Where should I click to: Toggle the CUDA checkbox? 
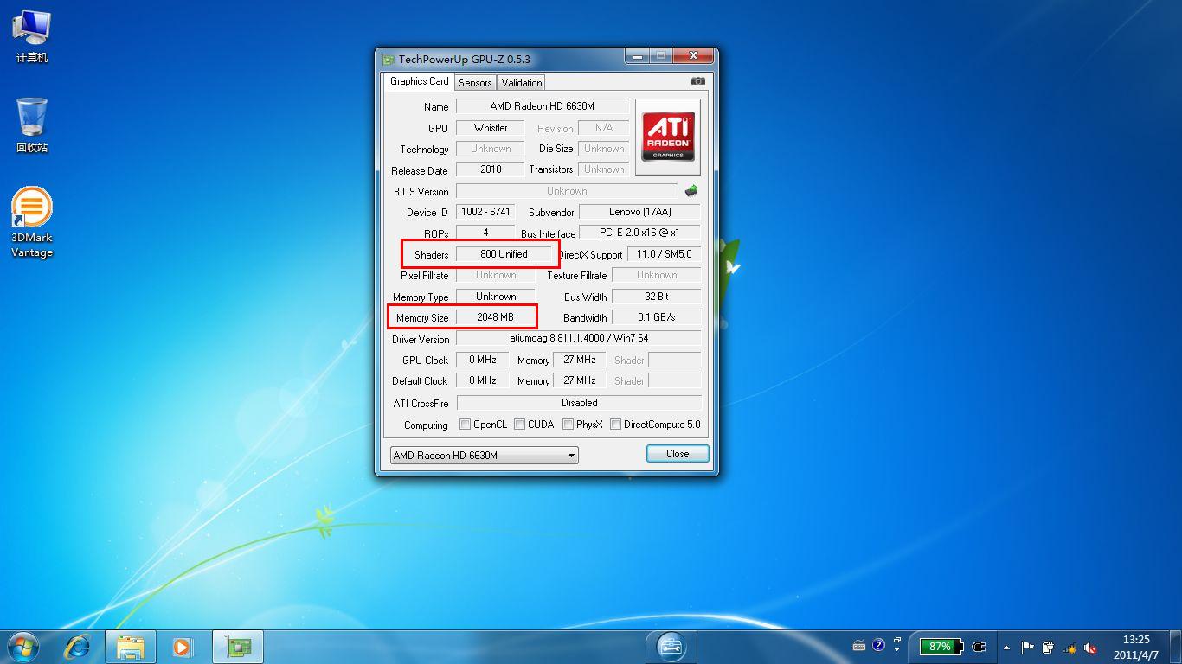pos(519,425)
